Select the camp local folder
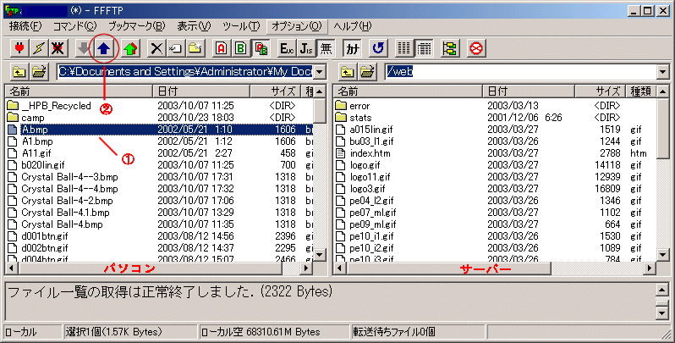The width and height of the screenshot is (675, 343). pos(33,118)
